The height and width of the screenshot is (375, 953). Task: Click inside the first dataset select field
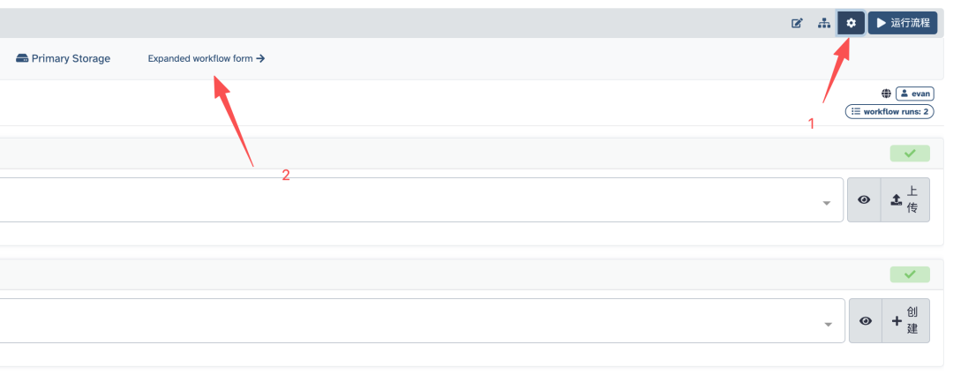pyautogui.click(x=421, y=200)
